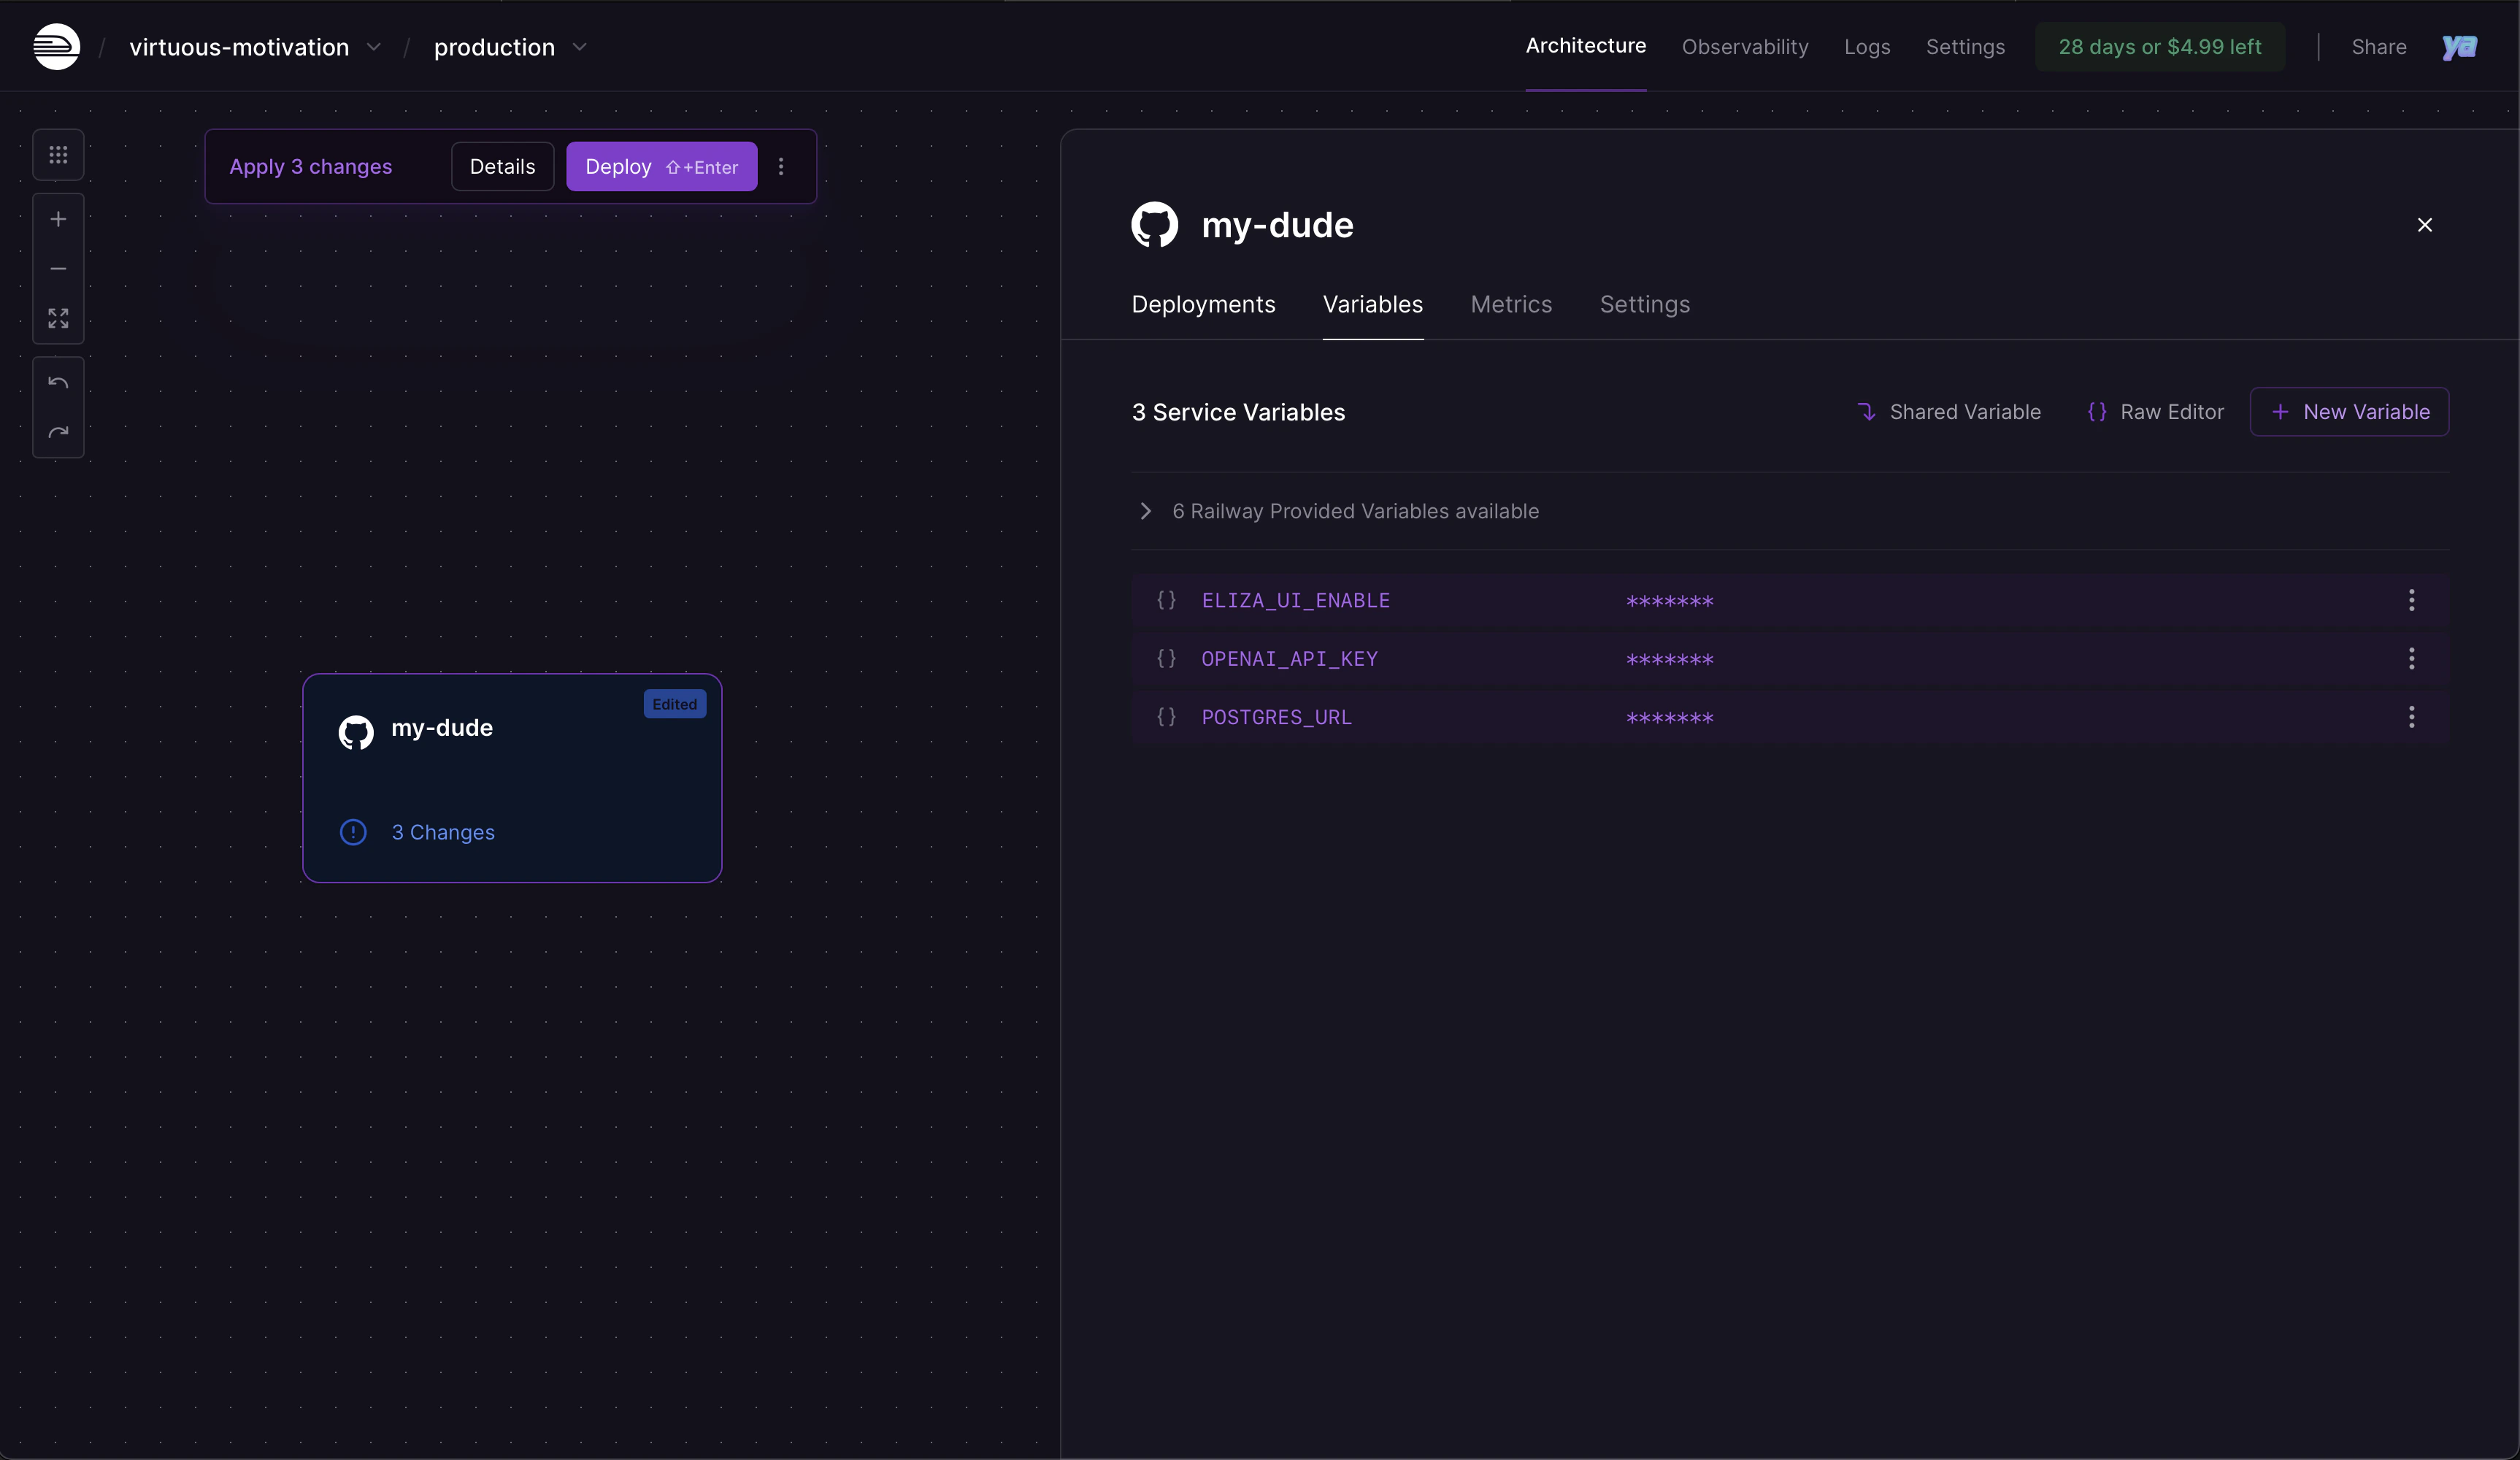The height and width of the screenshot is (1460, 2520).
Task: Open options menu for POSTGRES_URL
Action: coord(2411,717)
